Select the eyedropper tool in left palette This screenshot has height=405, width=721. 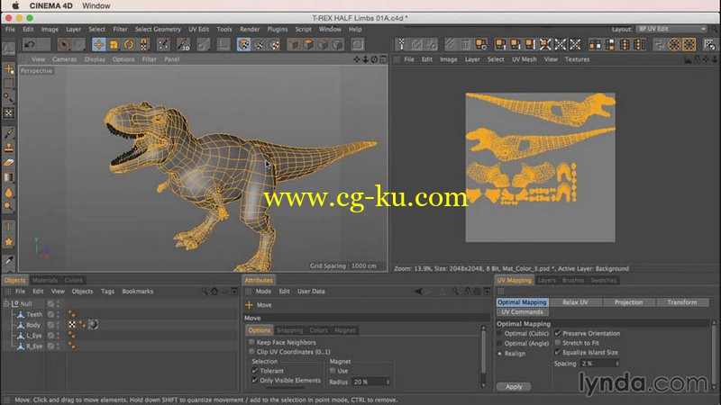tap(9, 260)
